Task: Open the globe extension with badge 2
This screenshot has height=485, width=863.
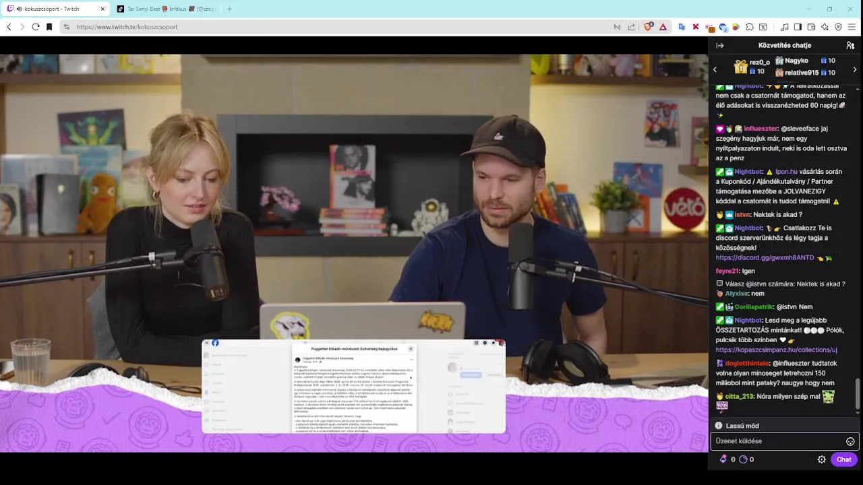Action: [723, 28]
